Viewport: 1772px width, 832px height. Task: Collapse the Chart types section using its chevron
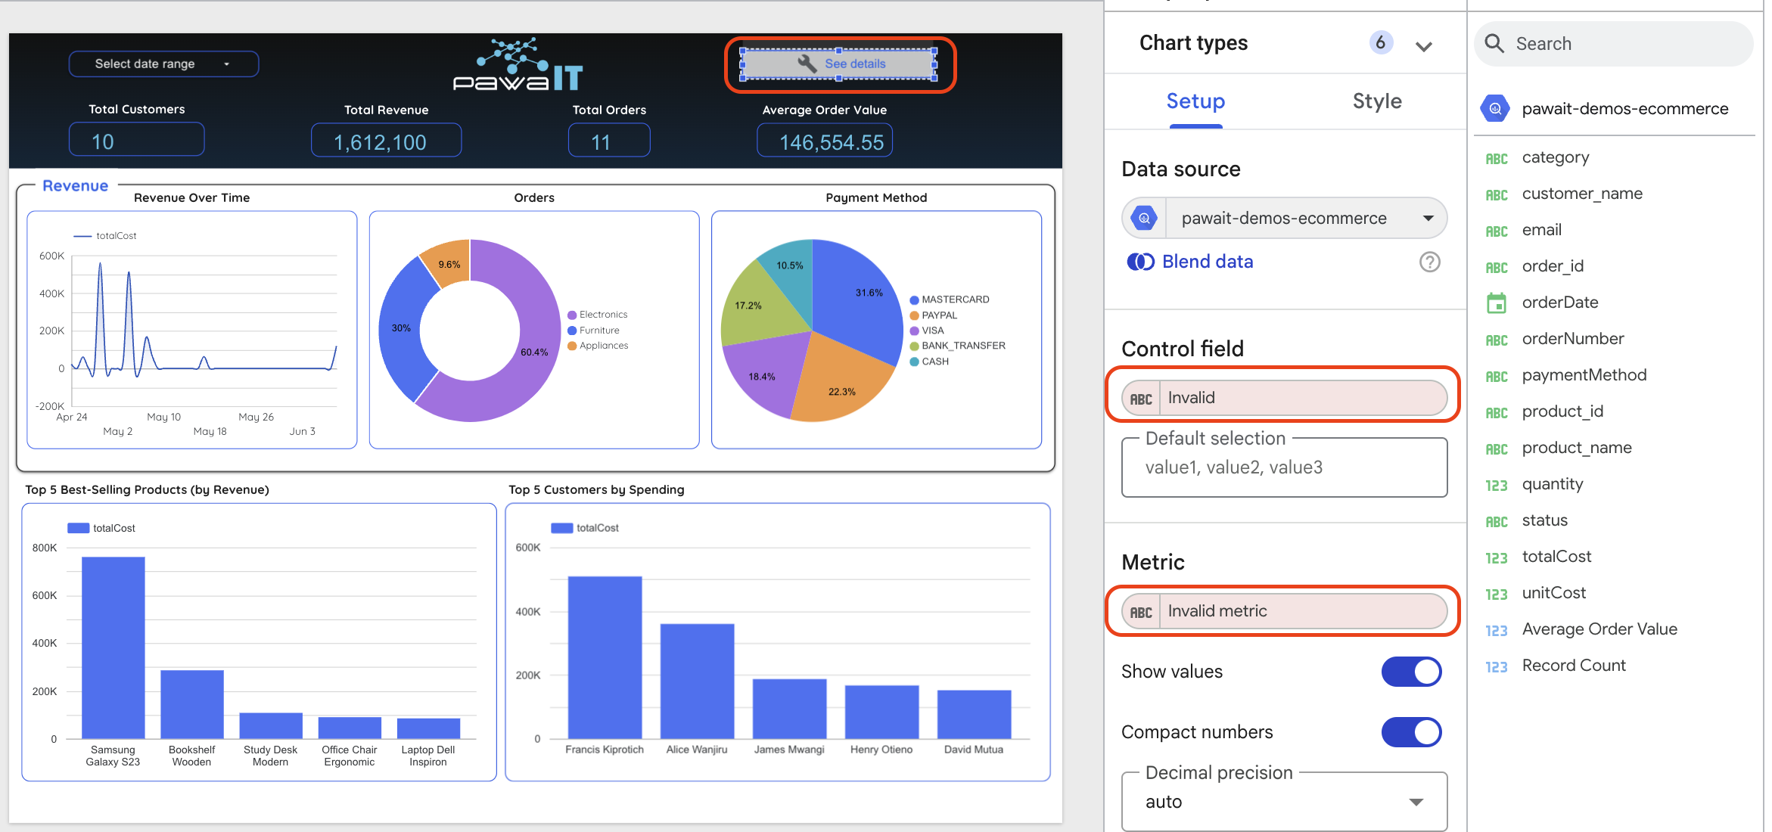coord(1424,45)
